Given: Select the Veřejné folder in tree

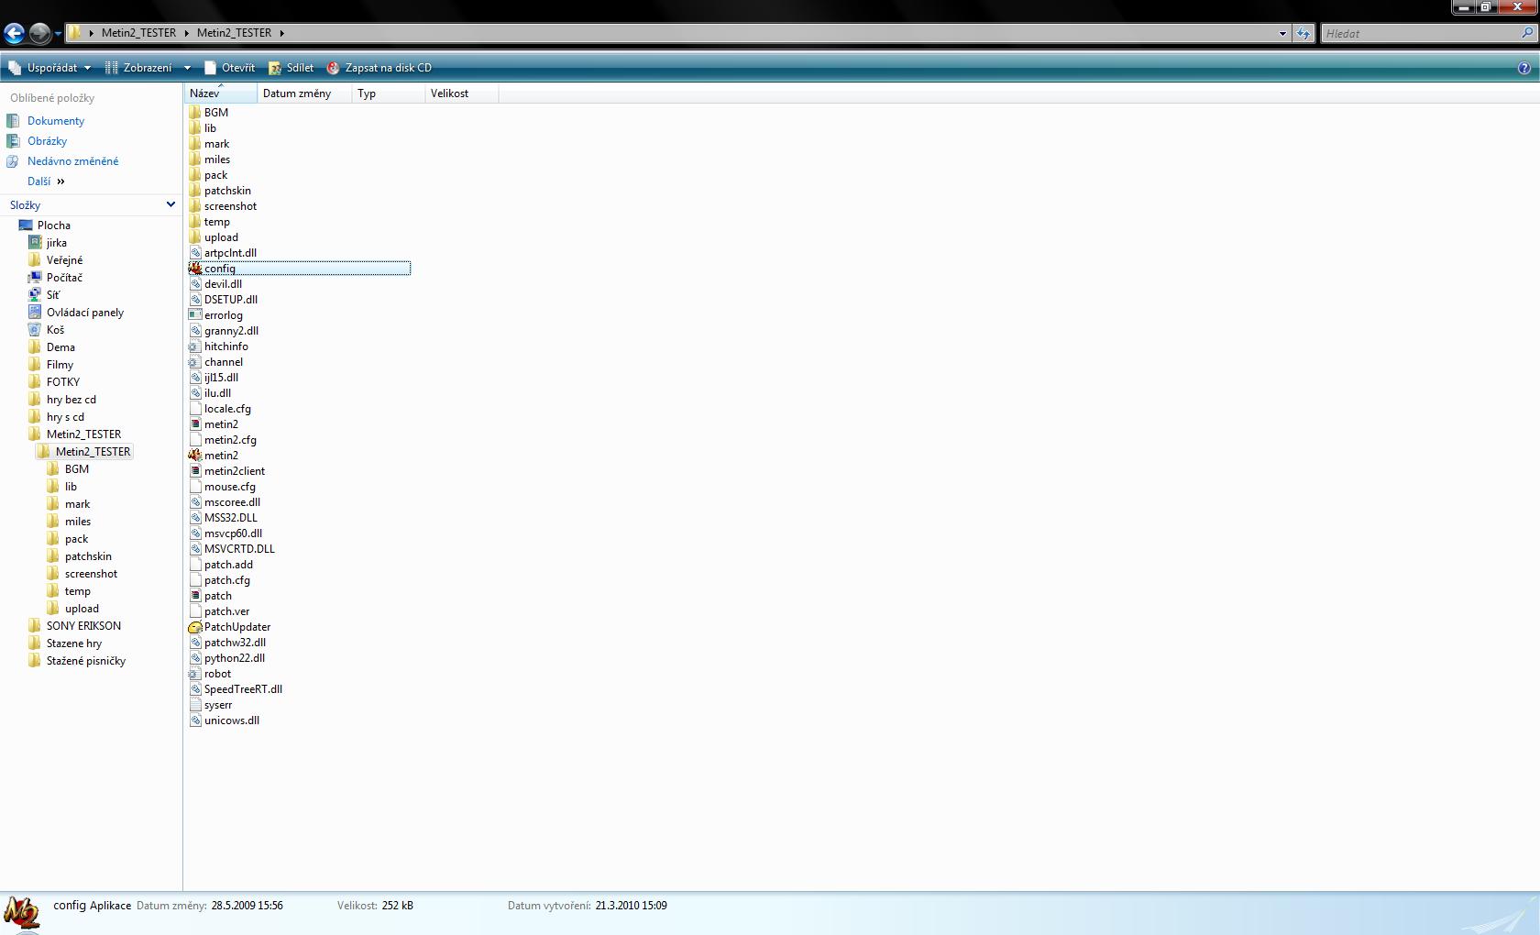Looking at the screenshot, I should [65, 260].
